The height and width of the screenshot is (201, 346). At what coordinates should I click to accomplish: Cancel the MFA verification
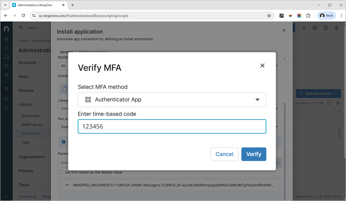point(224,154)
